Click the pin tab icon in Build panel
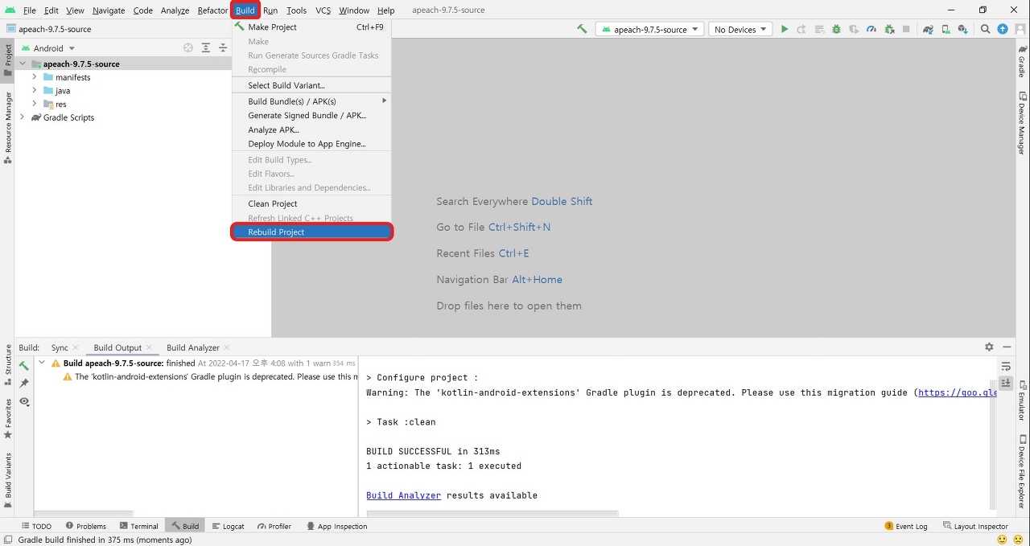The width and height of the screenshot is (1030, 546). pyautogui.click(x=24, y=384)
